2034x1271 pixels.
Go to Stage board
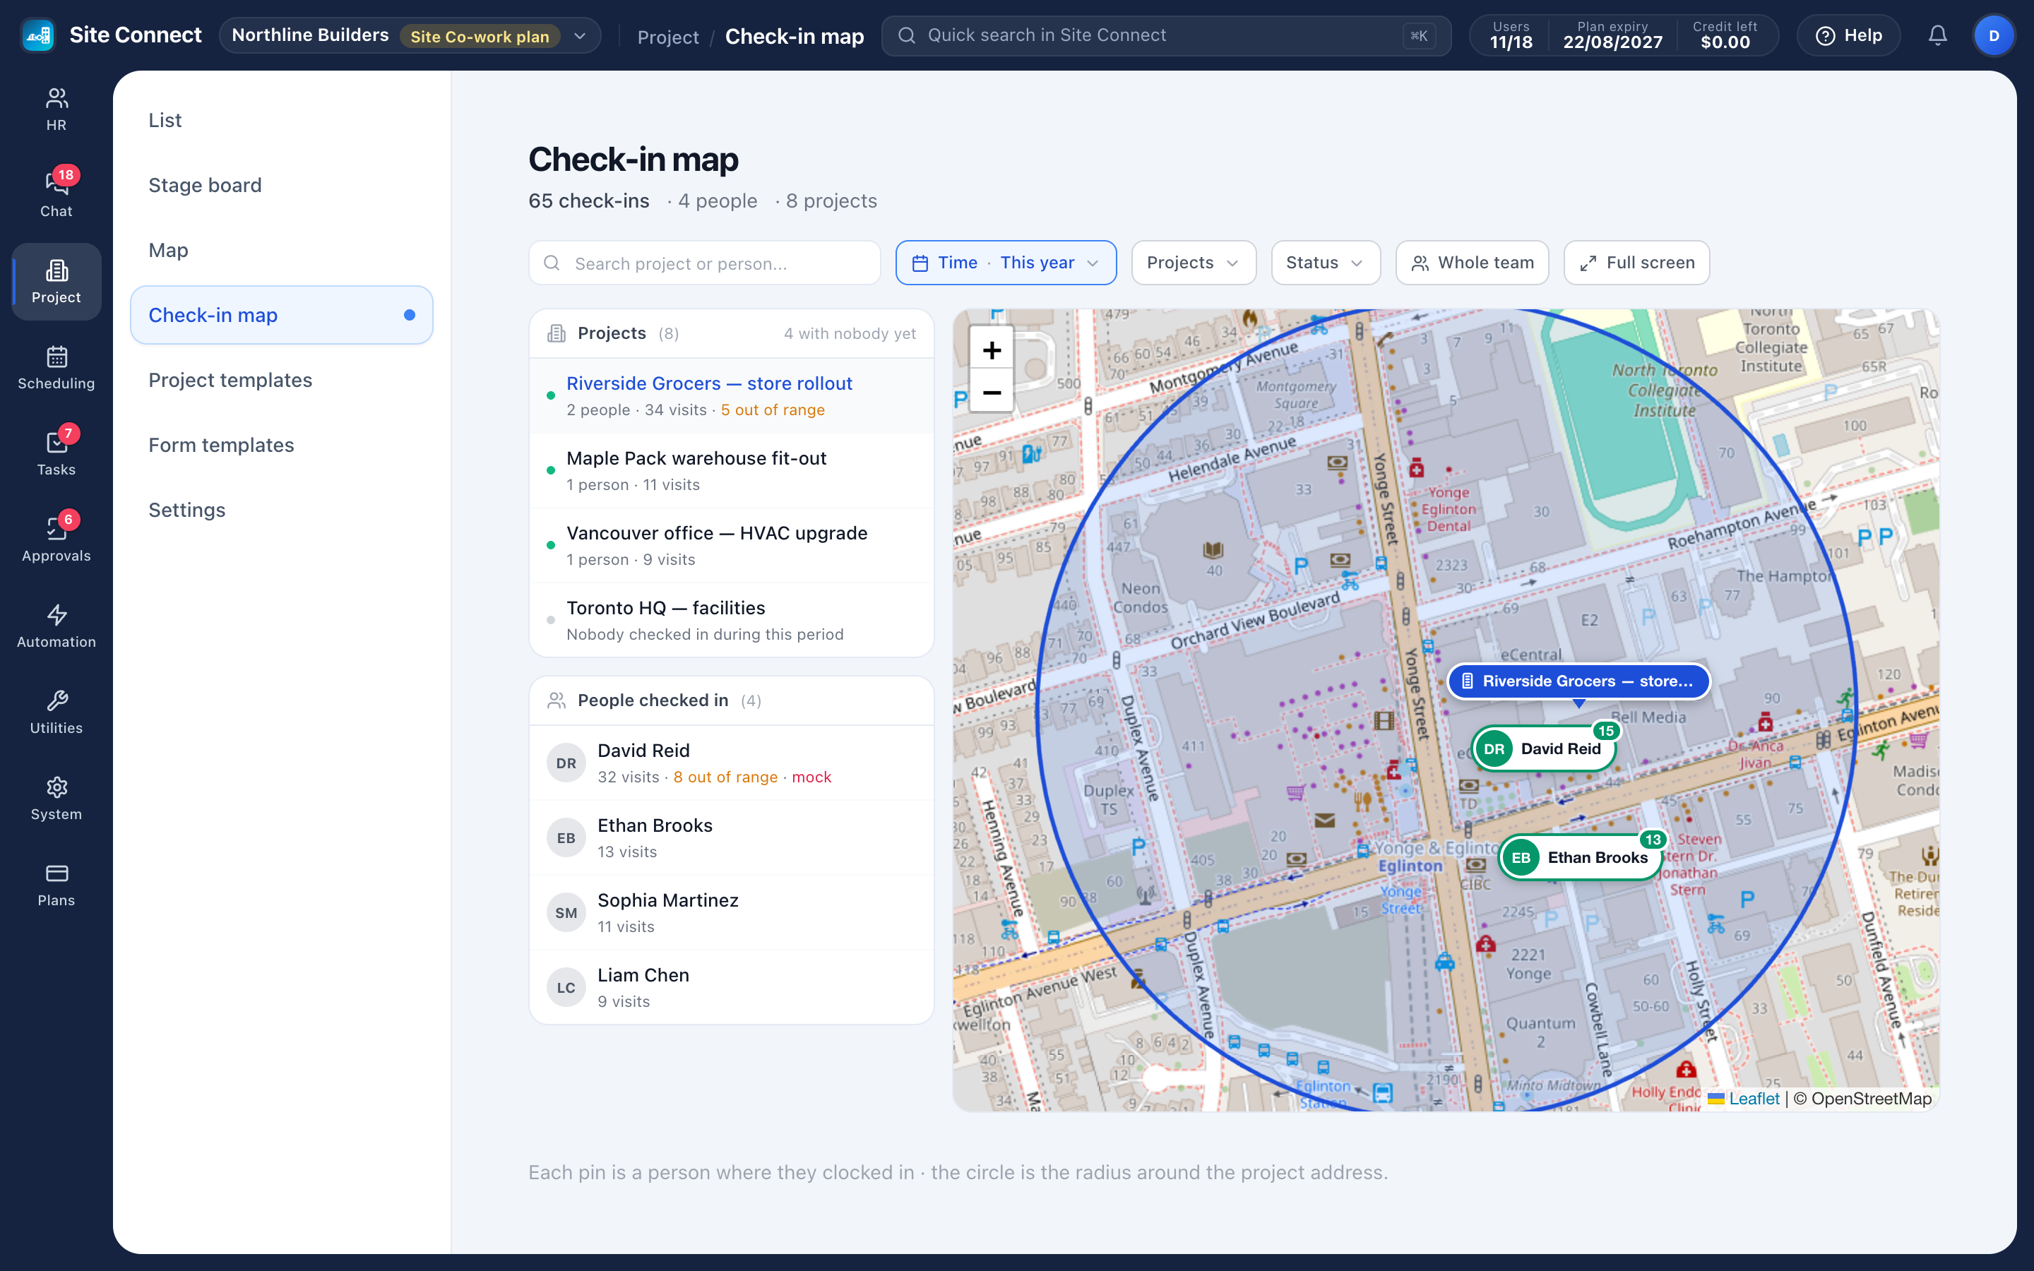(282, 185)
